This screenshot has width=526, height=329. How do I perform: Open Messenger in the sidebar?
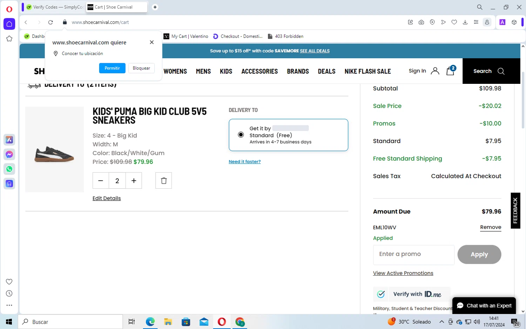coord(9,154)
